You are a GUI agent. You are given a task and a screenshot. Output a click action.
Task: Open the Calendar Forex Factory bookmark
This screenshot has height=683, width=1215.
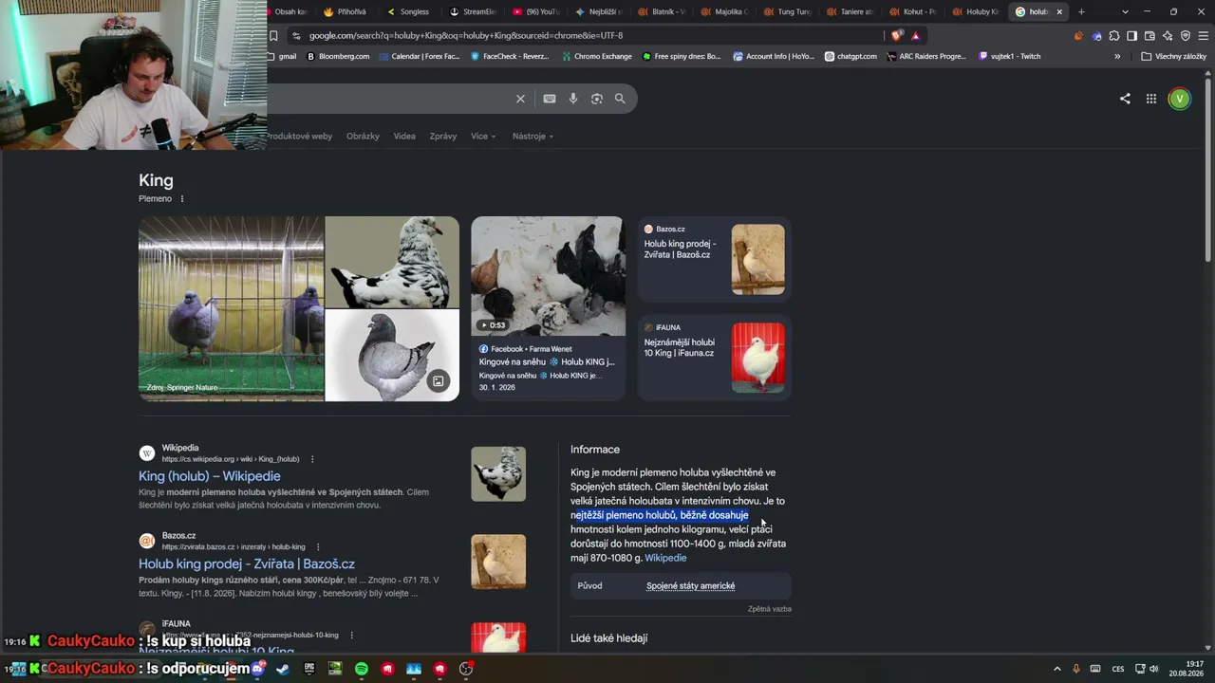pos(419,56)
